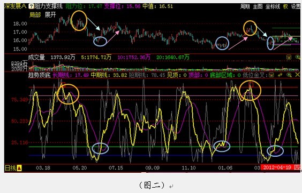Click the 10:1752.36万 moving average value

(134, 57)
